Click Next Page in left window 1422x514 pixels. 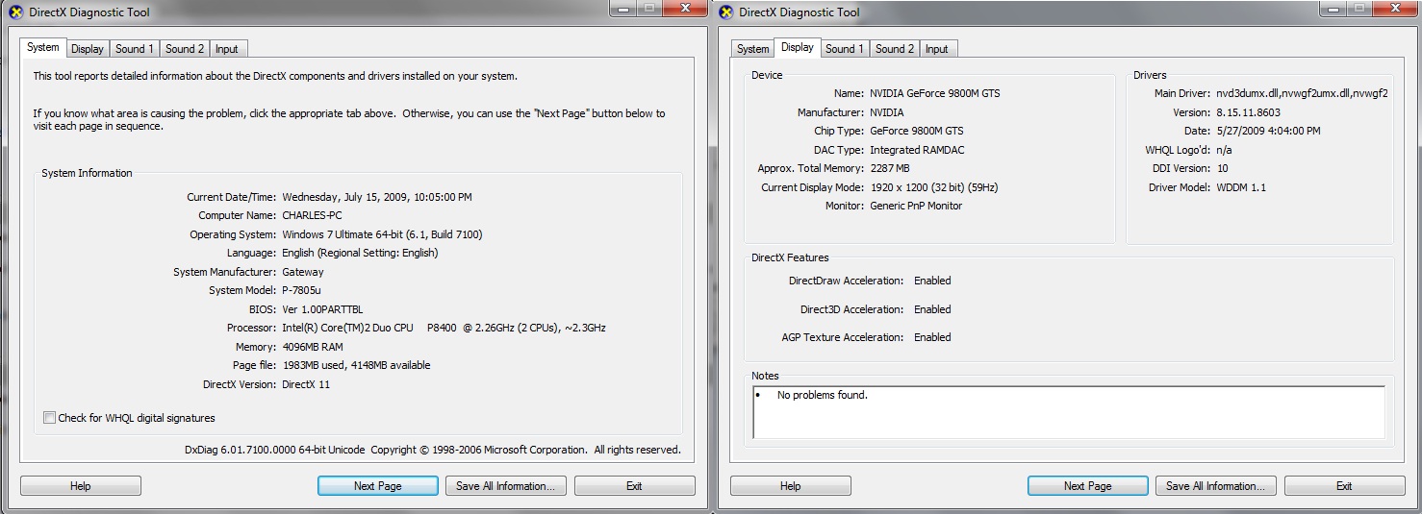click(x=378, y=486)
